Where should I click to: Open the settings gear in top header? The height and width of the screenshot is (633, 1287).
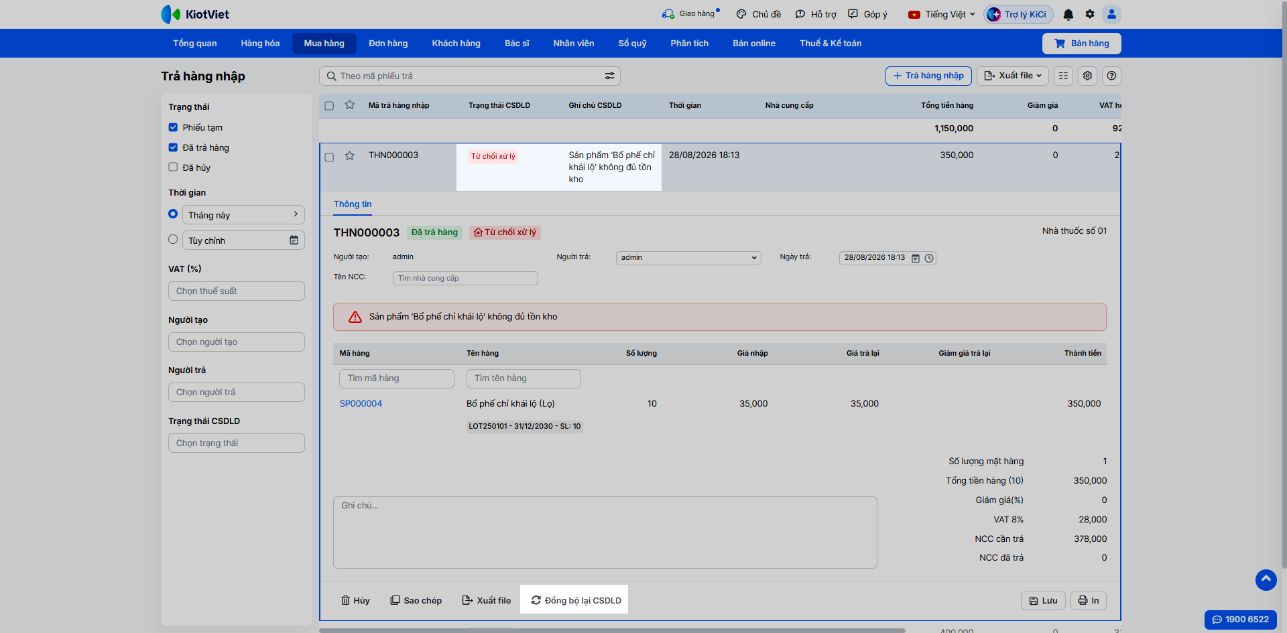click(1090, 14)
